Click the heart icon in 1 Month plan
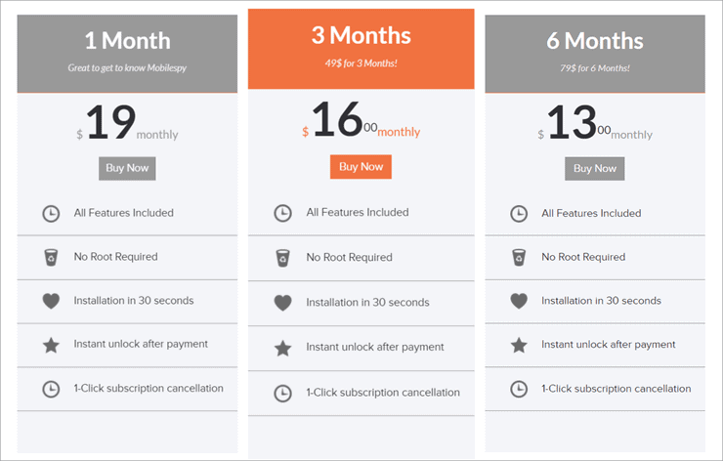 (51, 301)
